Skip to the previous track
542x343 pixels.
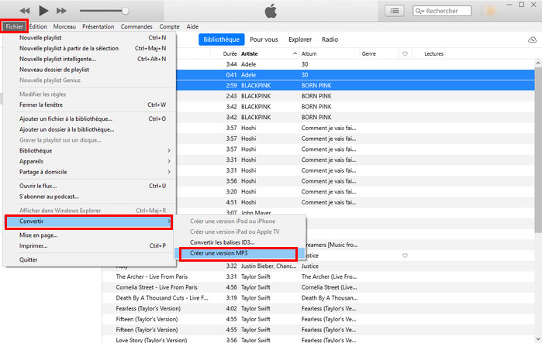point(25,11)
